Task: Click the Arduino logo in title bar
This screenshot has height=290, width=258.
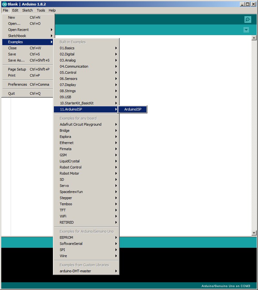Action: click(x=4, y=4)
